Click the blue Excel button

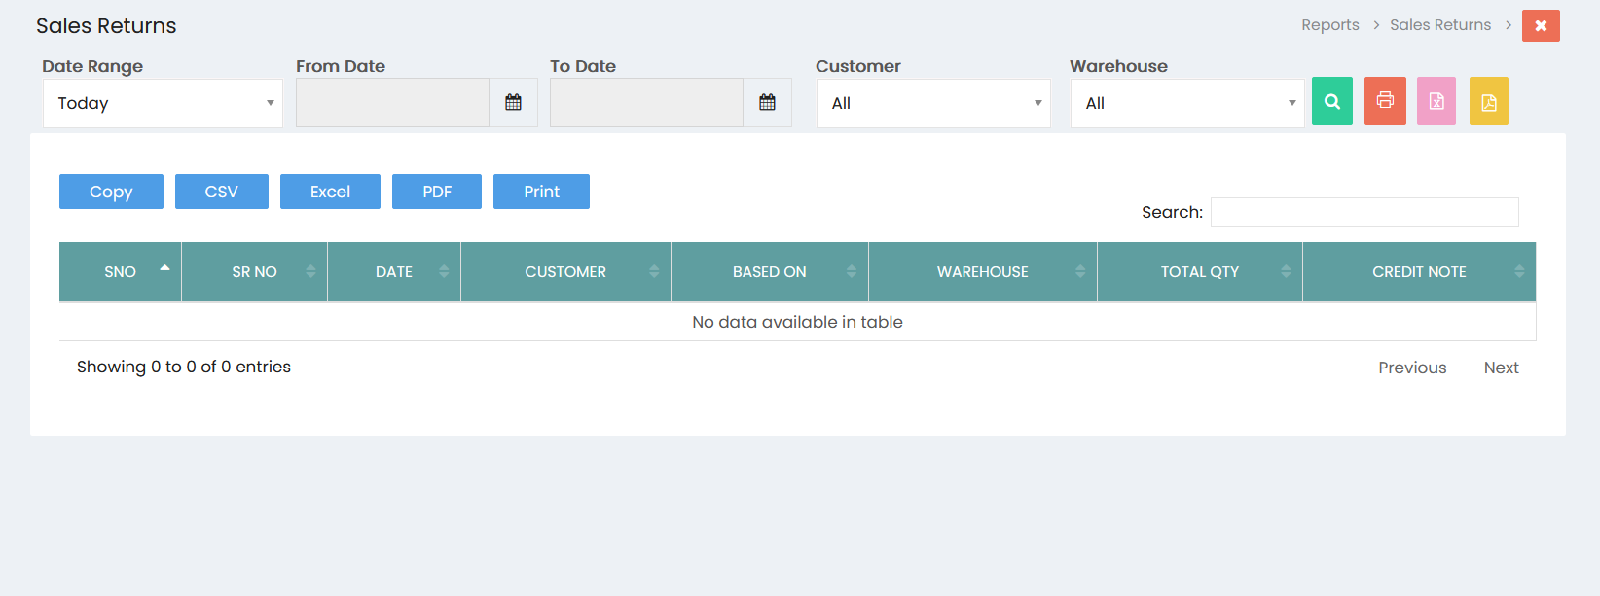330,192
